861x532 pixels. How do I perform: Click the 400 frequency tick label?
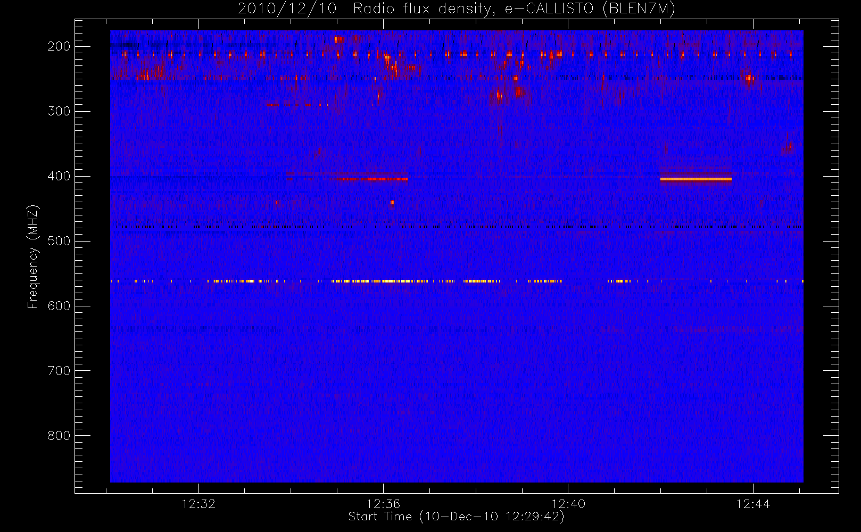59,176
